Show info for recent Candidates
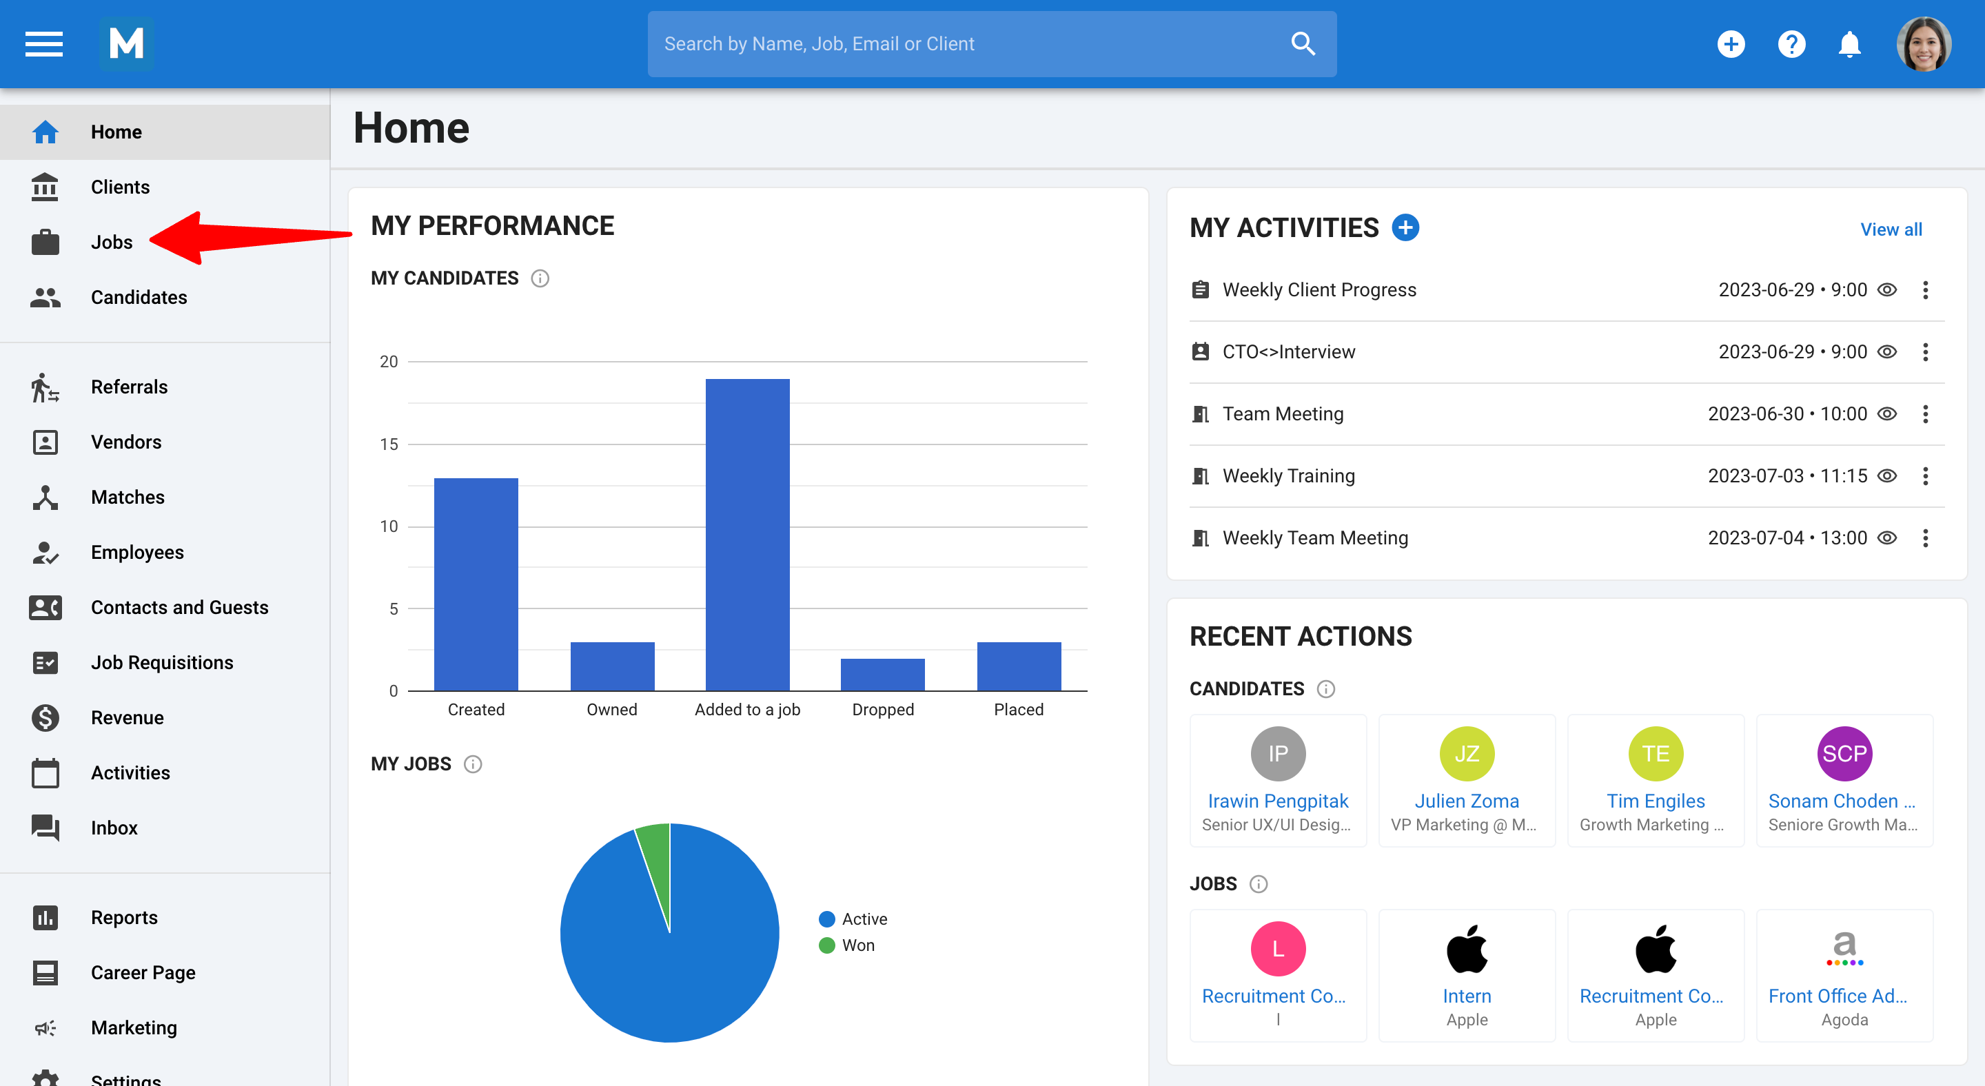Image resolution: width=1985 pixels, height=1086 pixels. [1325, 688]
